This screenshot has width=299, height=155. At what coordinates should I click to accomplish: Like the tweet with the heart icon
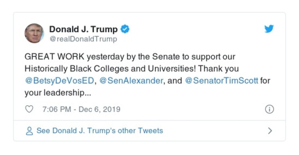(x=29, y=109)
